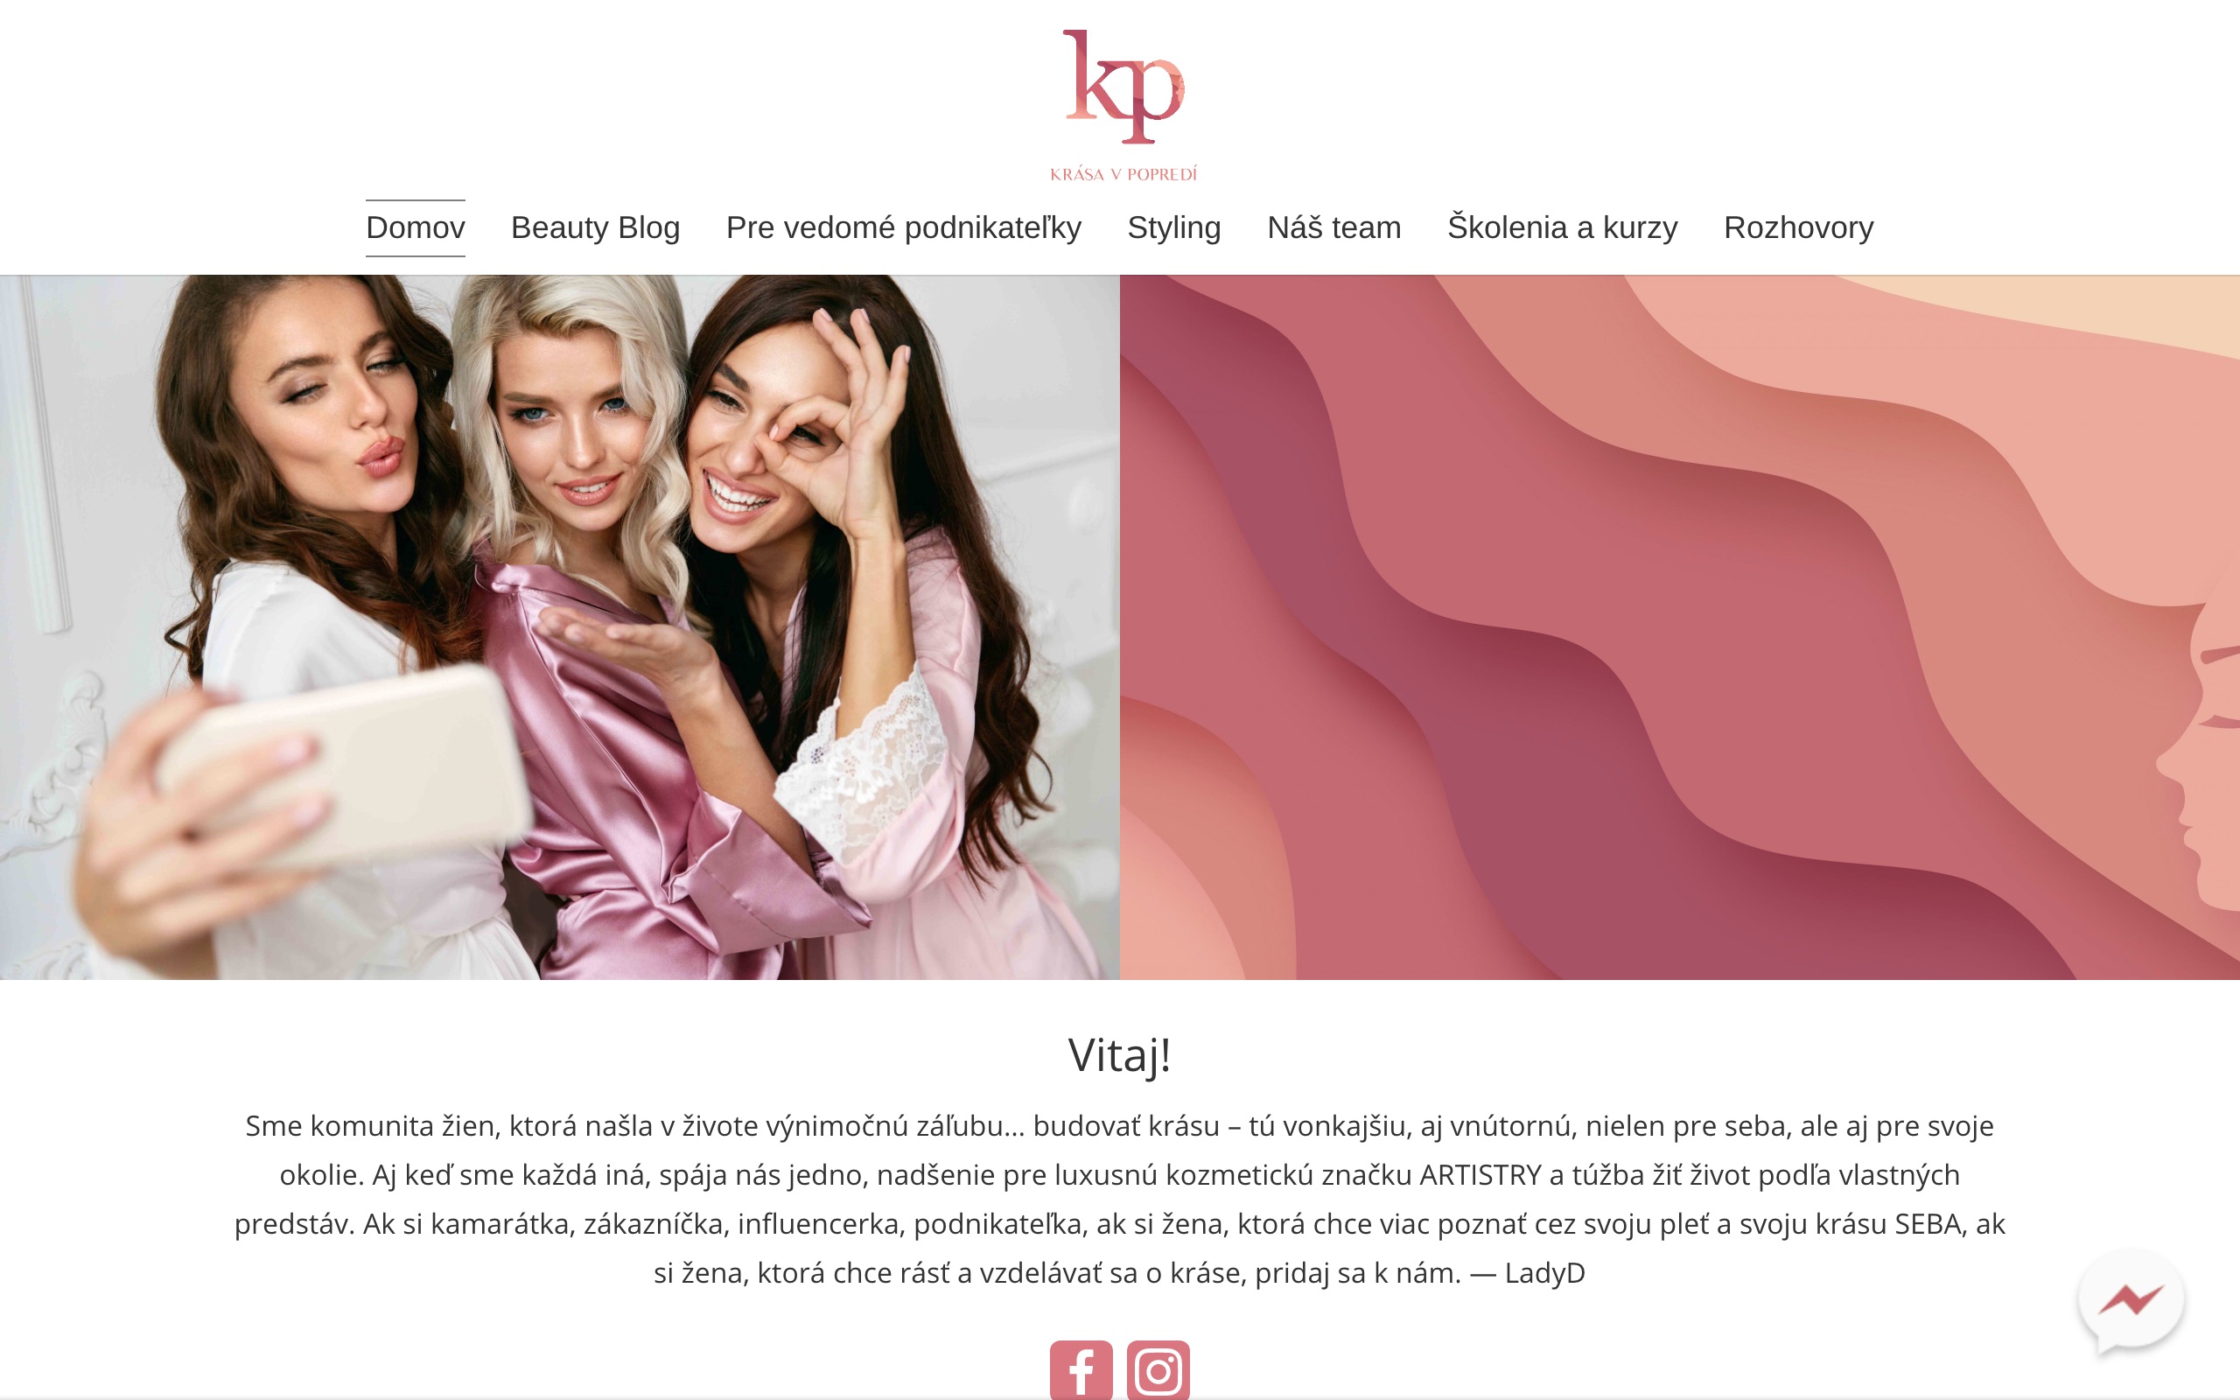
Task: Click the Vitaj! heading
Action: (x=1120, y=1054)
